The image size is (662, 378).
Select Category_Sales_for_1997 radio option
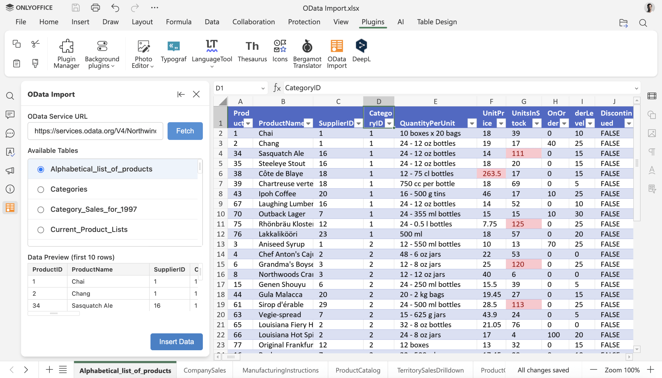(41, 210)
